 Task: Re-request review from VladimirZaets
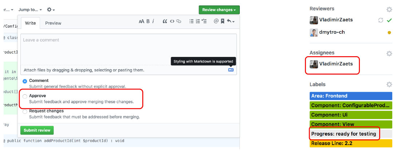(x=381, y=20)
